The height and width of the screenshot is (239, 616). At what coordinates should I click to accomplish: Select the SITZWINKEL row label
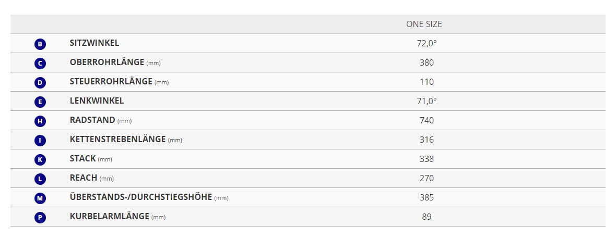(94, 43)
